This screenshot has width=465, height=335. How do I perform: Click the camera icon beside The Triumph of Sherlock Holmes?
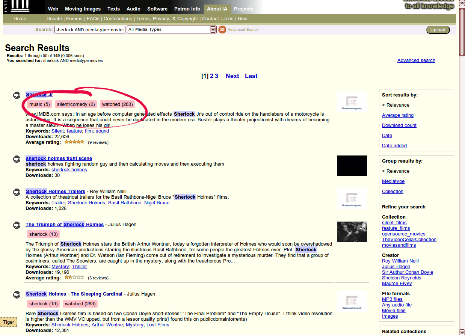coord(17,225)
